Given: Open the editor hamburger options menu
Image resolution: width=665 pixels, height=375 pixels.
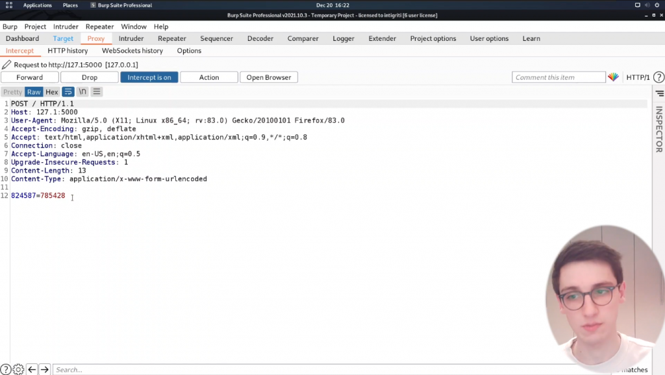Looking at the screenshot, I should click(x=97, y=91).
